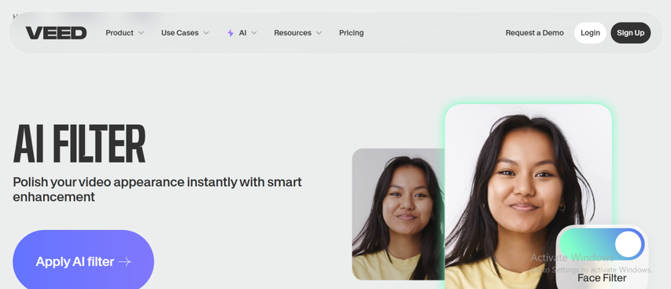The image size is (671, 289).
Task: Open the AI menu item
Action: [x=241, y=33]
